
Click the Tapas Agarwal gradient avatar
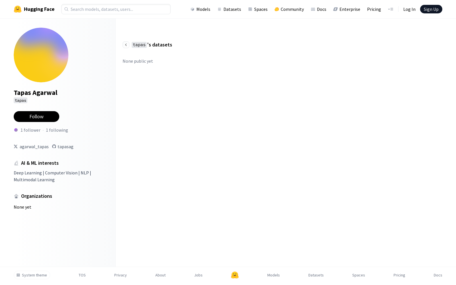click(x=41, y=55)
